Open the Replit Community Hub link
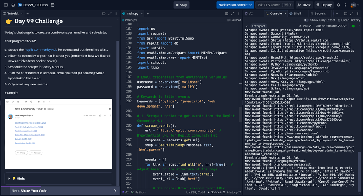363x196 pixels. [41, 50]
